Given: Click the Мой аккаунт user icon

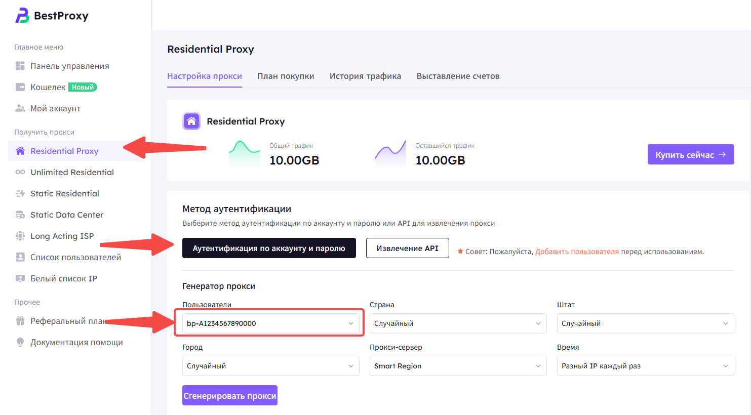Looking at the screenshot, I should [20, 108].
